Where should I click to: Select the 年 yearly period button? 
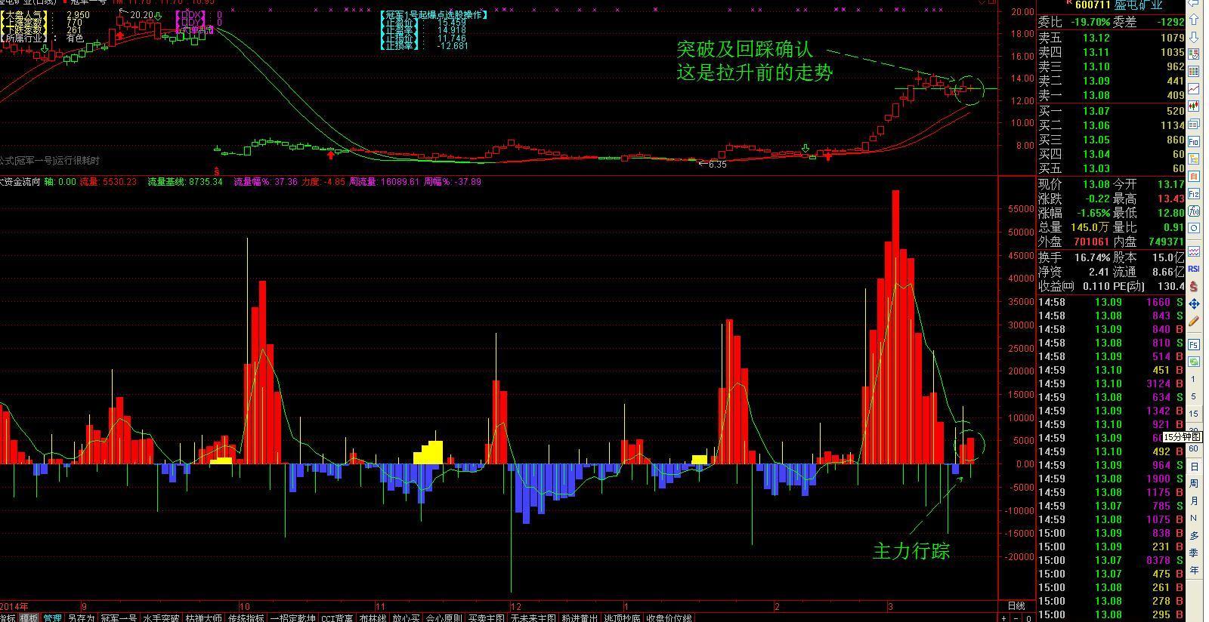[x=1194, y=570]
